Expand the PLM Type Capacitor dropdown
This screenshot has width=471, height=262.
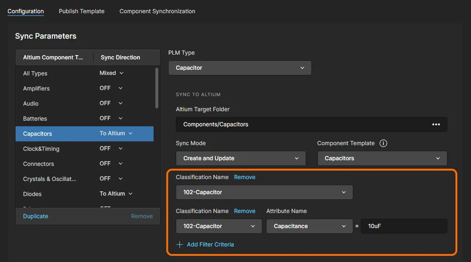[x=240, y=68]
